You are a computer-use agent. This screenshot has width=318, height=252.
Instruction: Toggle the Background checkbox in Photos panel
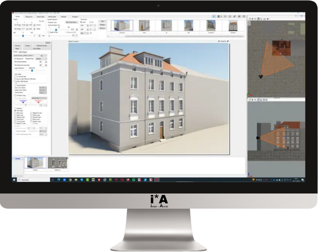(15, 59)
